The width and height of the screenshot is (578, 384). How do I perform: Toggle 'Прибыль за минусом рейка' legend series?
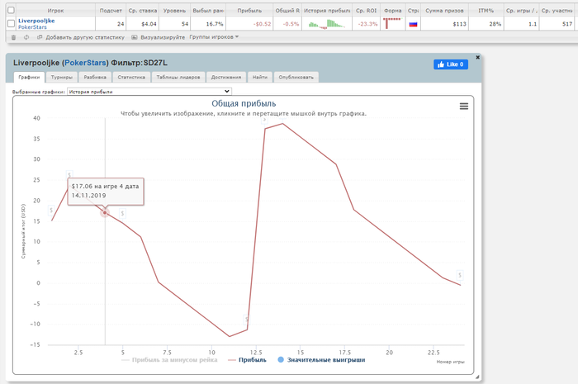pos(169,360)
